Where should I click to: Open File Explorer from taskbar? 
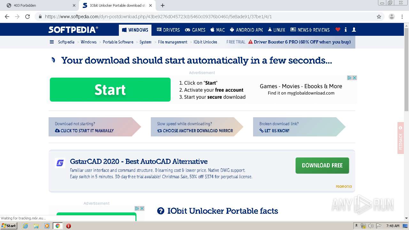click(36, 226)
